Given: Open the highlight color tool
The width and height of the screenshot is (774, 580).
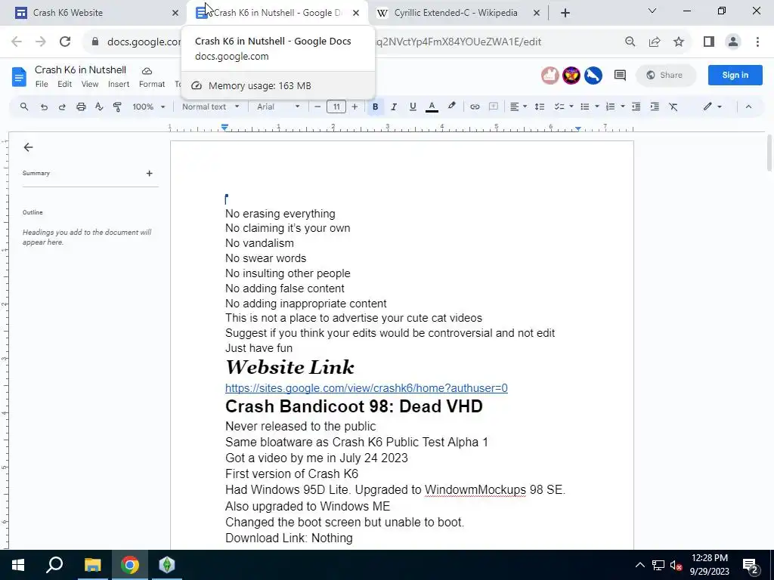Looking at the screenshot, I should [x=451, y=106].
